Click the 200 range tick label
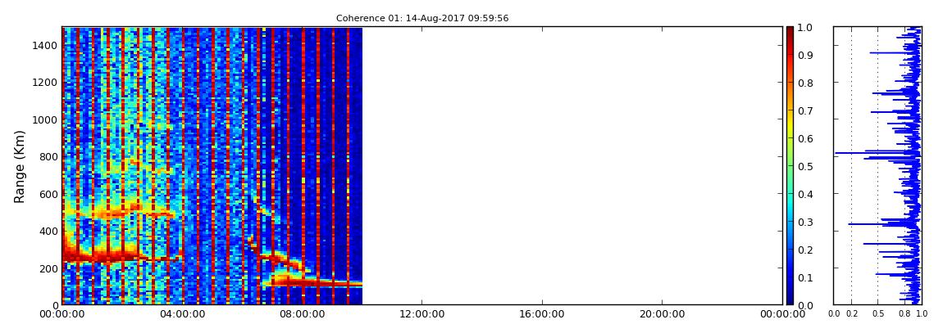 click(48, 268)
